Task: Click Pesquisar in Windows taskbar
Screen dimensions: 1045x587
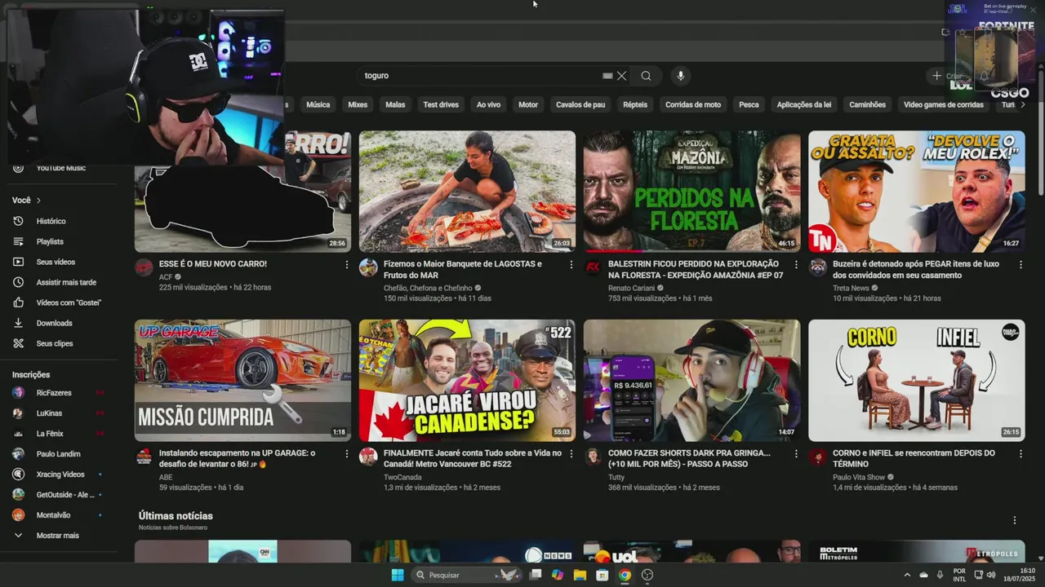Action: (x=465, y=575)
